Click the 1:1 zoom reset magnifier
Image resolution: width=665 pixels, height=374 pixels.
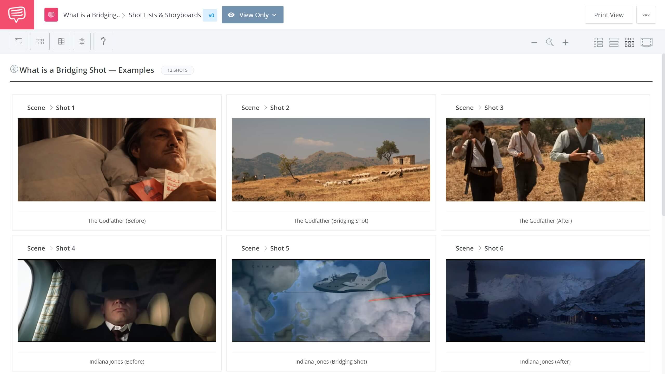(x=550, y=42)
